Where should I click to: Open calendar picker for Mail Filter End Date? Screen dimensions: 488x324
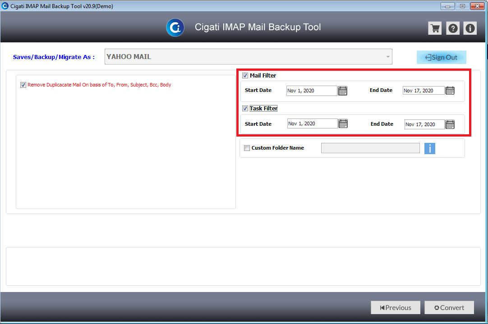(x=450, y=91)
